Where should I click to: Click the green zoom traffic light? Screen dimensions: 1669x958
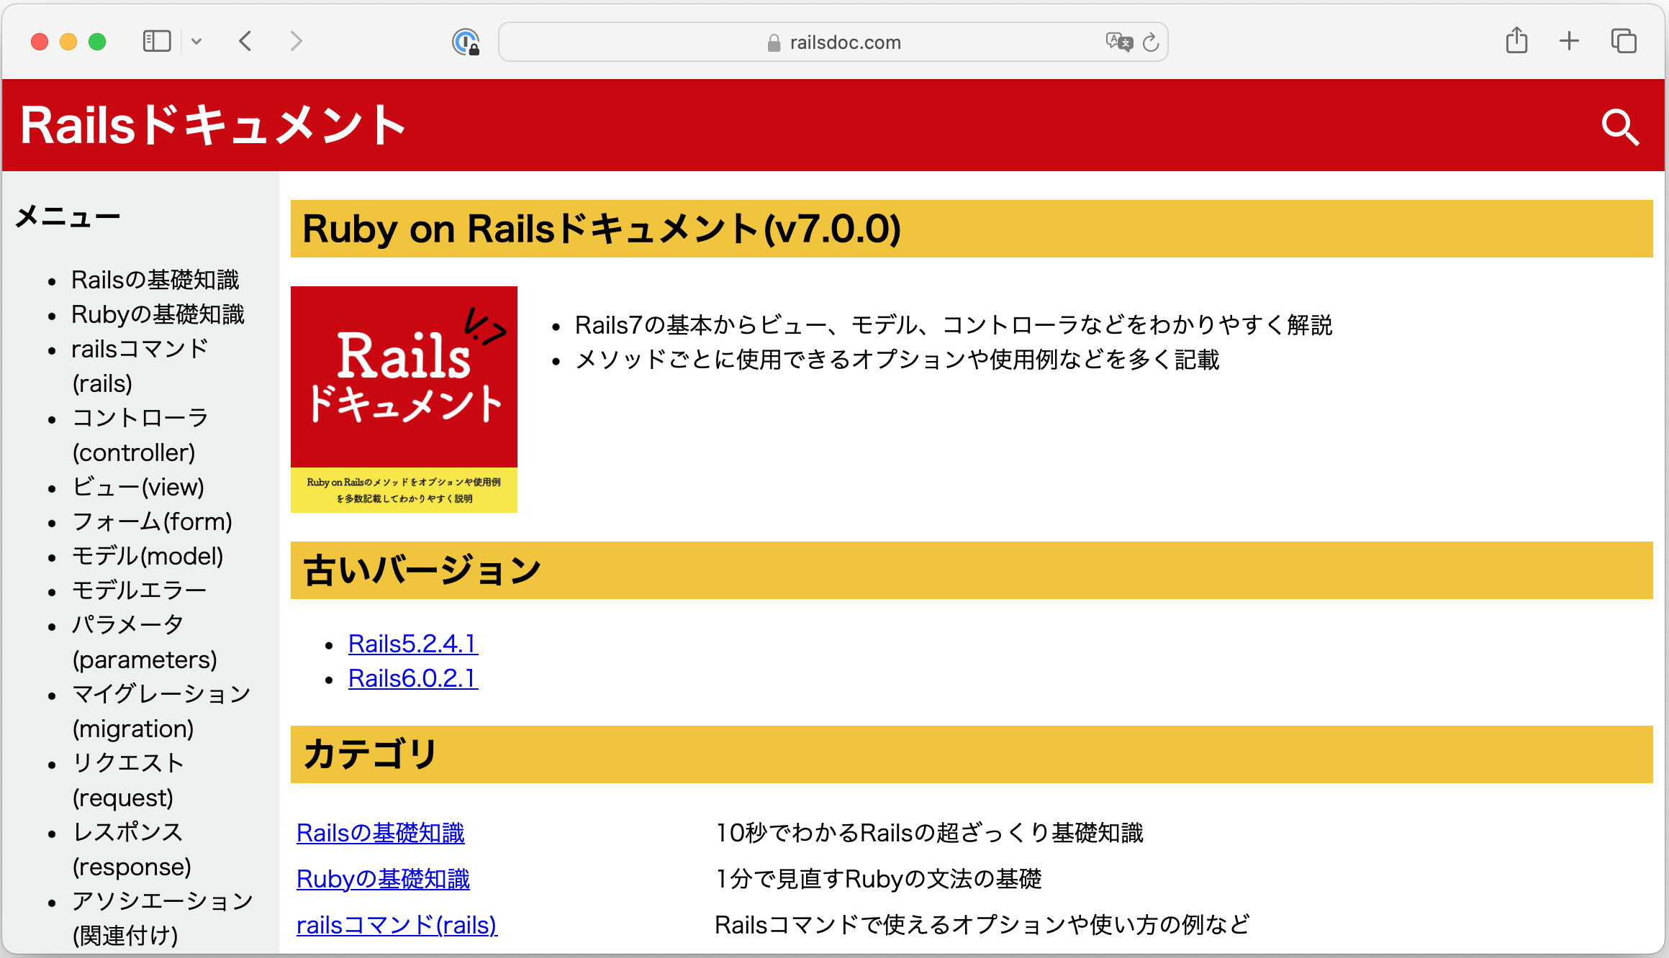click(x=97, y=41)
